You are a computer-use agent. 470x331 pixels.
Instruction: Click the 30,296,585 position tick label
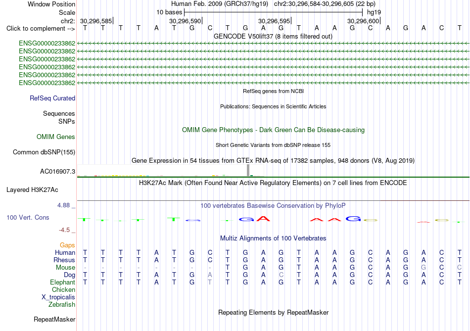96,21
